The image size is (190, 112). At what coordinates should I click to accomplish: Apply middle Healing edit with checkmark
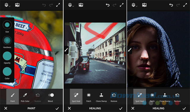[121, 108]
